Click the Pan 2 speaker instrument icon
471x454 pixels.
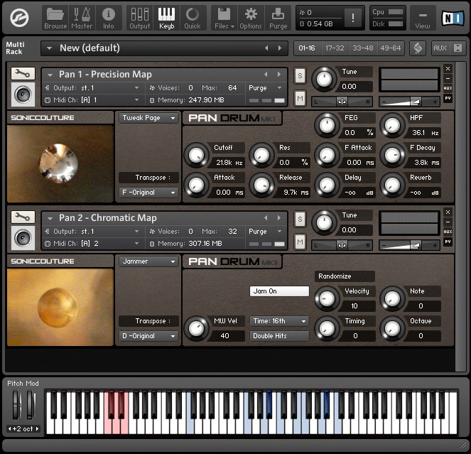(23, 238)
